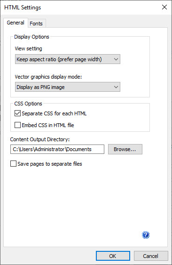Click the Browse... button
Image resolution: width=172 pixels, height=265 pixels.
coord(125,149)
